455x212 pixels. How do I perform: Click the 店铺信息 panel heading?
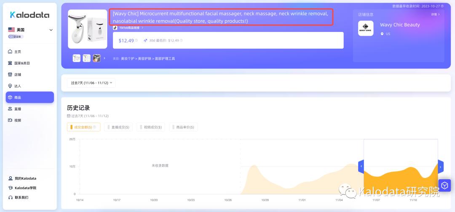tap(366, 14)
